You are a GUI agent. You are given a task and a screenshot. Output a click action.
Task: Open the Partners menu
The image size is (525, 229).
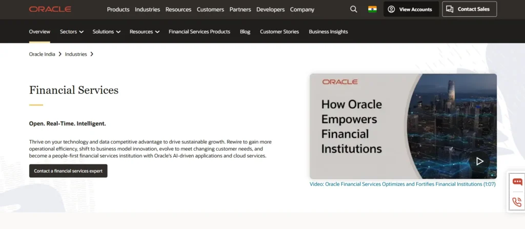click(240, 9)
